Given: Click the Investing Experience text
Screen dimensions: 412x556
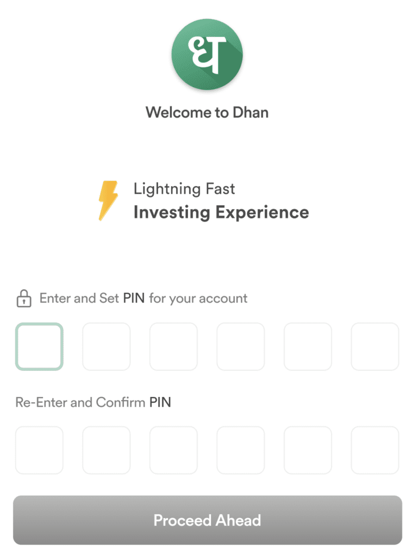Looking at the screenshot, I should (221, 212).
